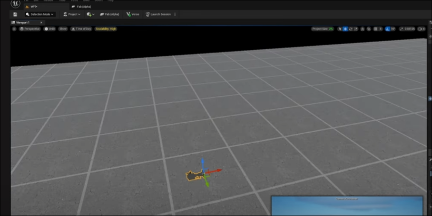The height and width of the screenshot is (216, 432).
Task: Open the 0.03125 scale snap value
Action: tap(410, 29)
